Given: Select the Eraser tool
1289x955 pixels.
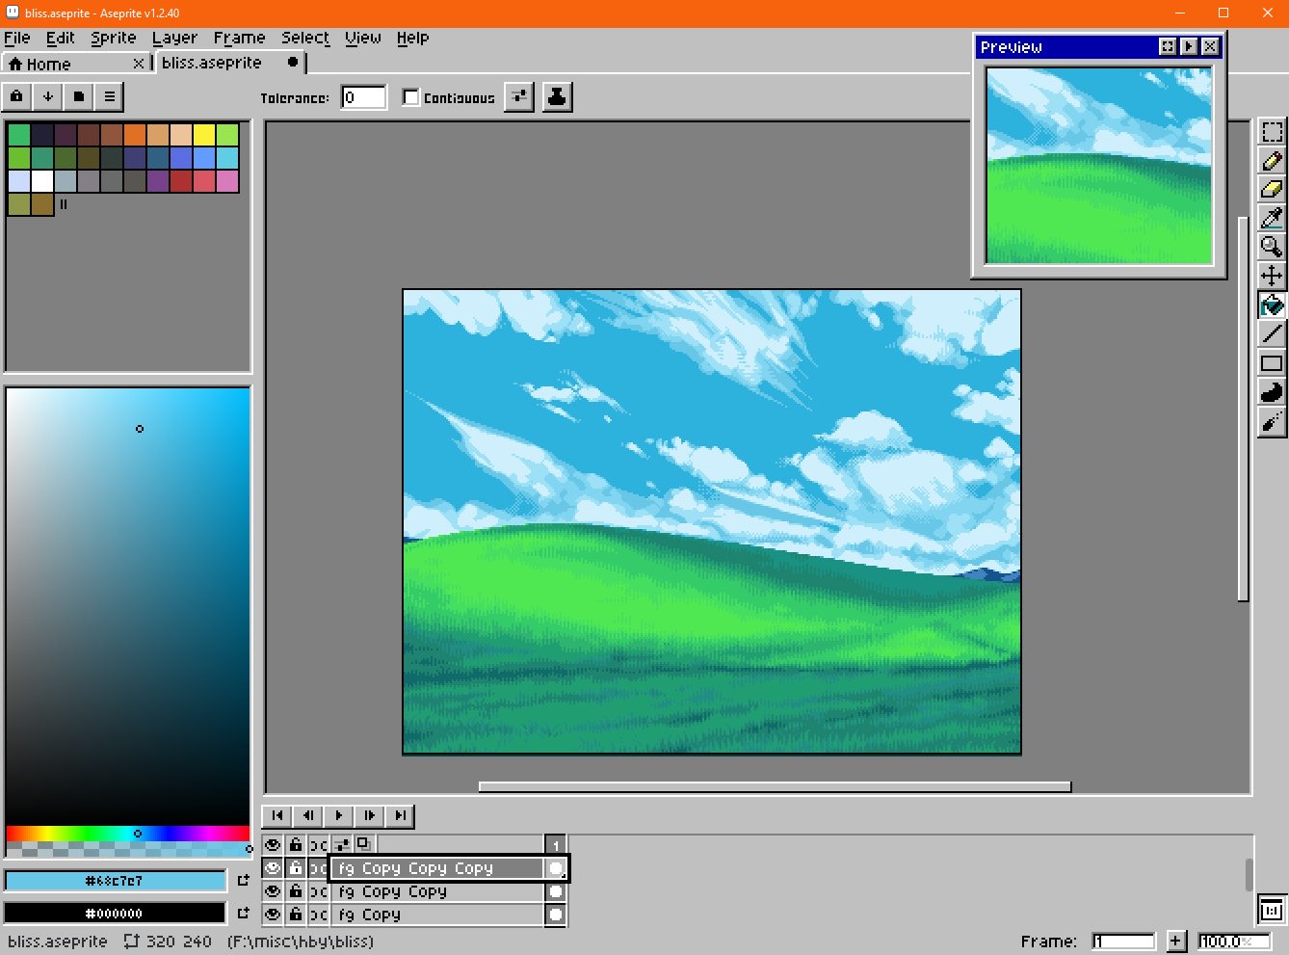Looking at the screenshot, I should pos(1272,190).
